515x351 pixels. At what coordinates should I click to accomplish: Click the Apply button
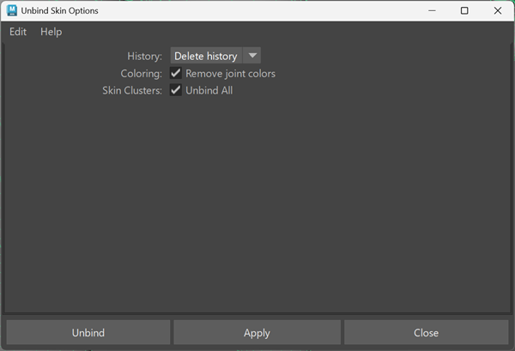tap(257, 332)
